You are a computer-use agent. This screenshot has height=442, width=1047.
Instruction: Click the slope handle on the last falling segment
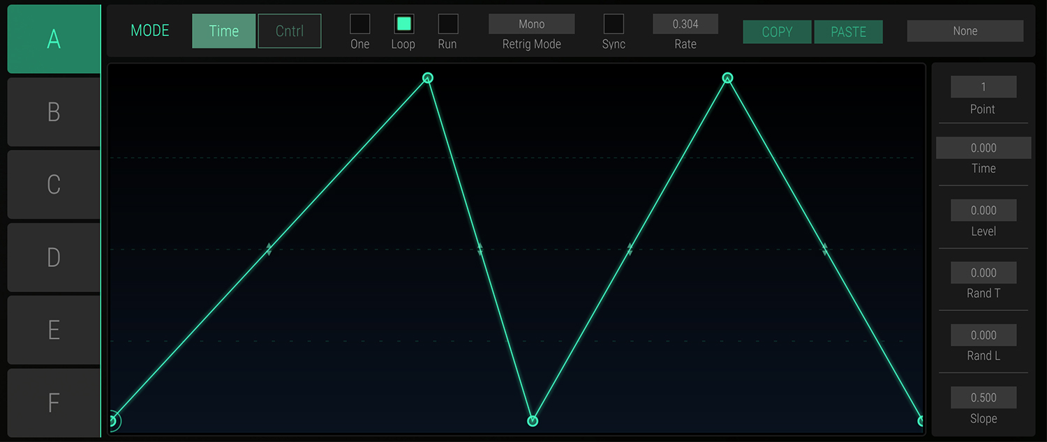point(824,249)
